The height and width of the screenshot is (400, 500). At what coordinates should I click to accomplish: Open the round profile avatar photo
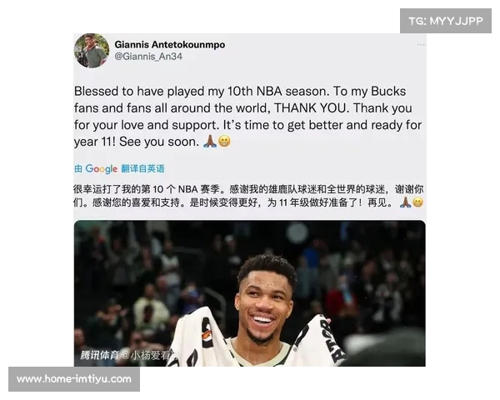[x=92, y=51]
